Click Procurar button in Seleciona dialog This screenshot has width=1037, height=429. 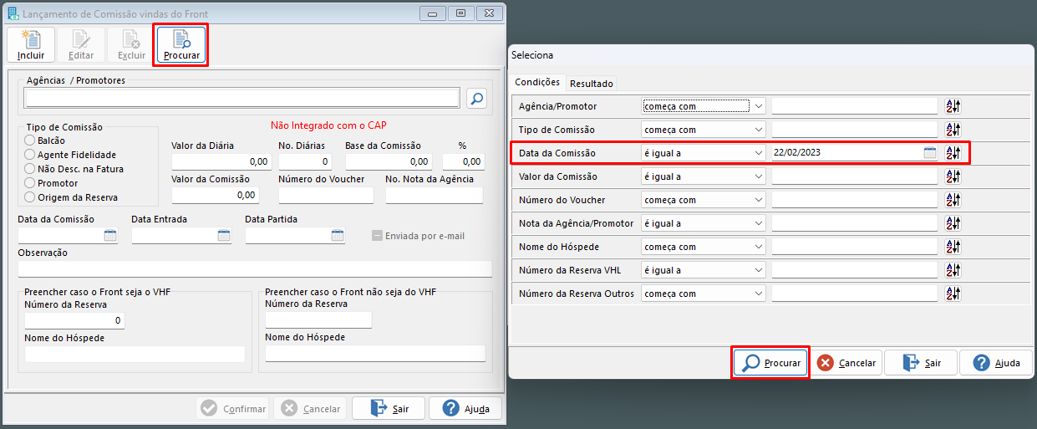point(771,363)
